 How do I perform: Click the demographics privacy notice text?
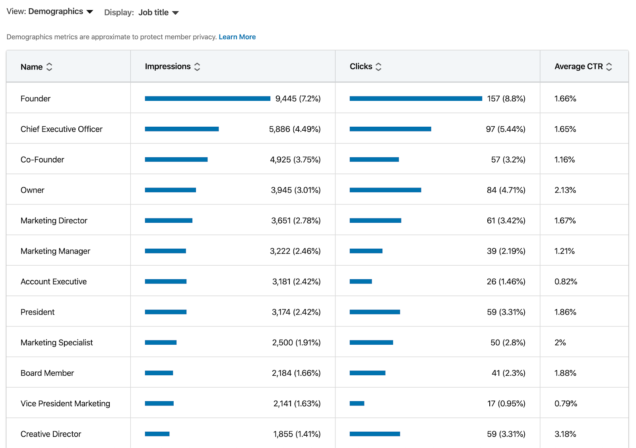click(x=112, y=37)
